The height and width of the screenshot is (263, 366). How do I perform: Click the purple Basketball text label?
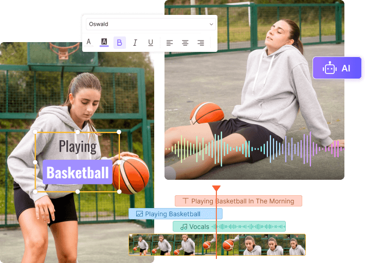(x=78, y=172)
